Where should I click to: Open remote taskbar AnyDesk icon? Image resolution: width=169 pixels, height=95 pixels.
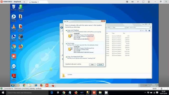click(47, 85)
